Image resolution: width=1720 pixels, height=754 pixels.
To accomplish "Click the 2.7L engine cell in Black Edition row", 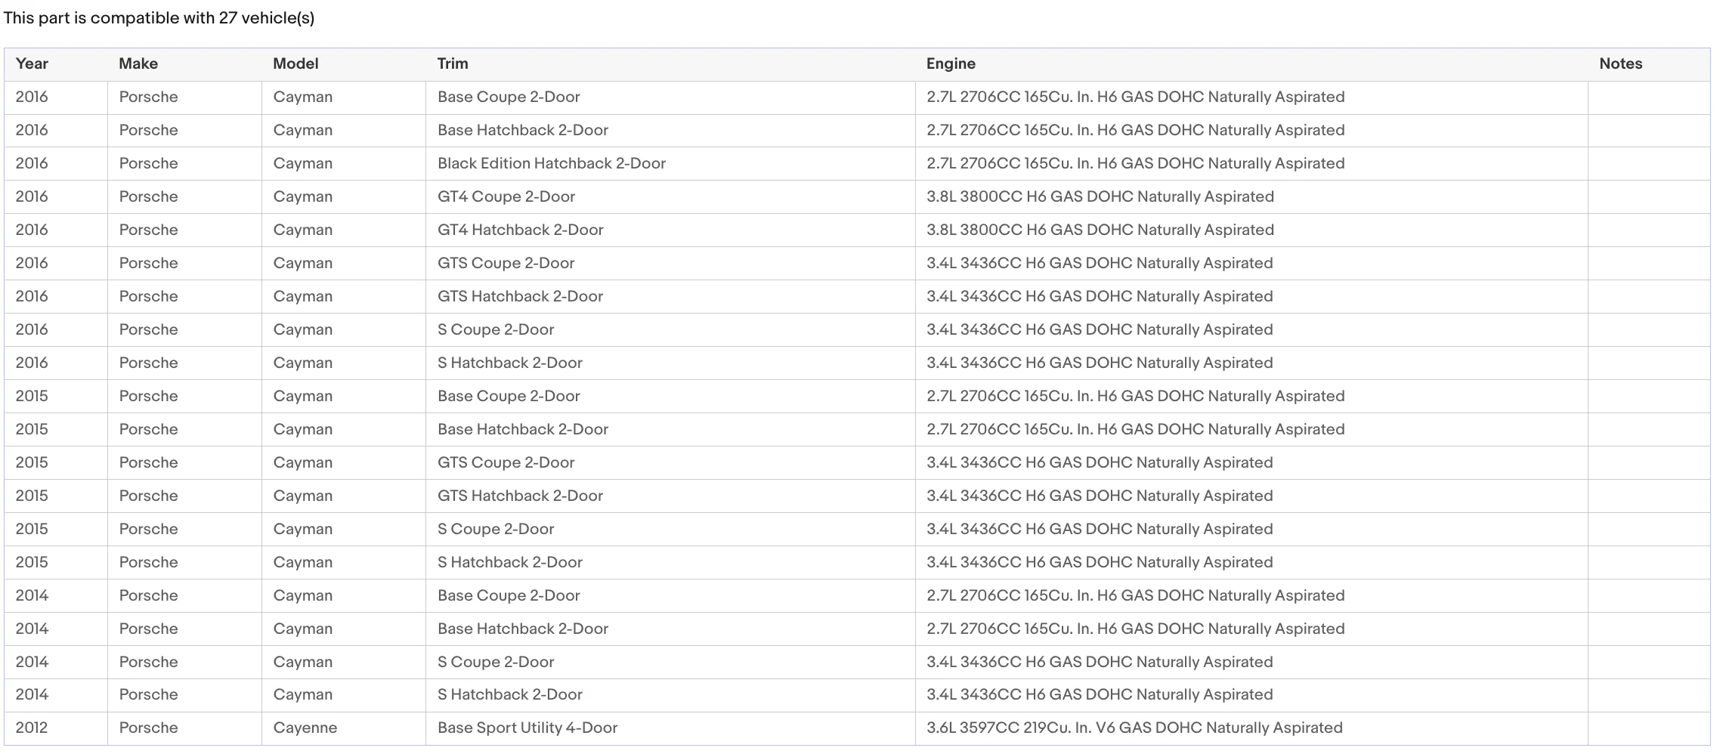I will coord(1251,163).
